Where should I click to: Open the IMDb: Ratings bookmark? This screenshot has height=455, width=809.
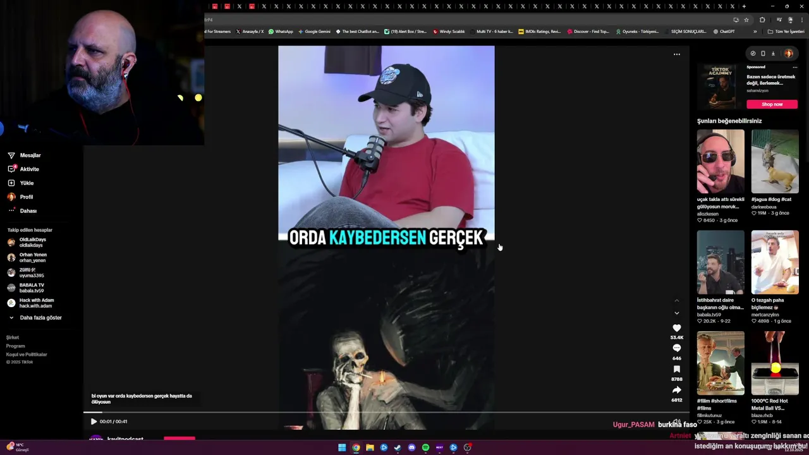(539, 32)
